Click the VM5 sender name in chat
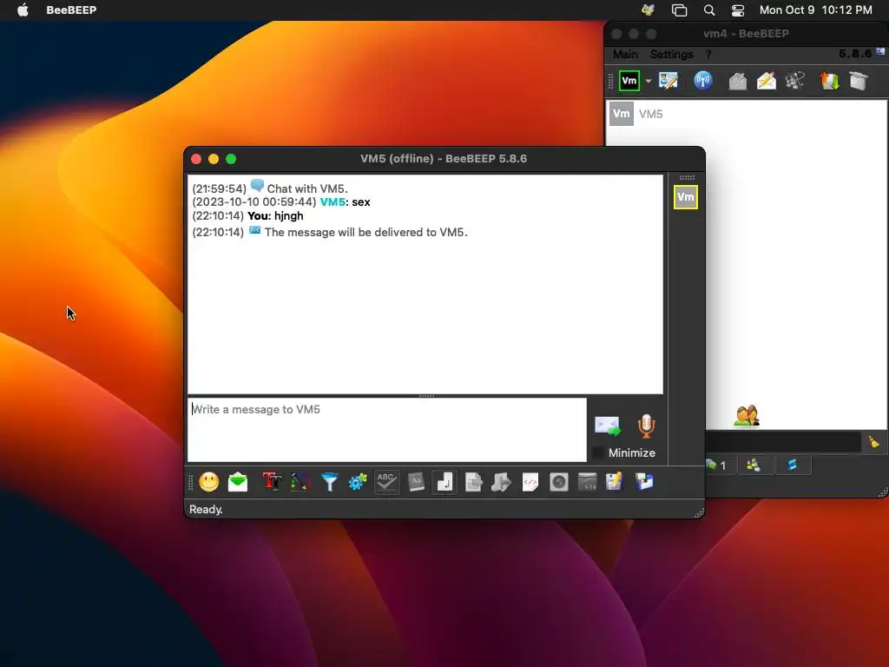 click(x=333, y=201)
